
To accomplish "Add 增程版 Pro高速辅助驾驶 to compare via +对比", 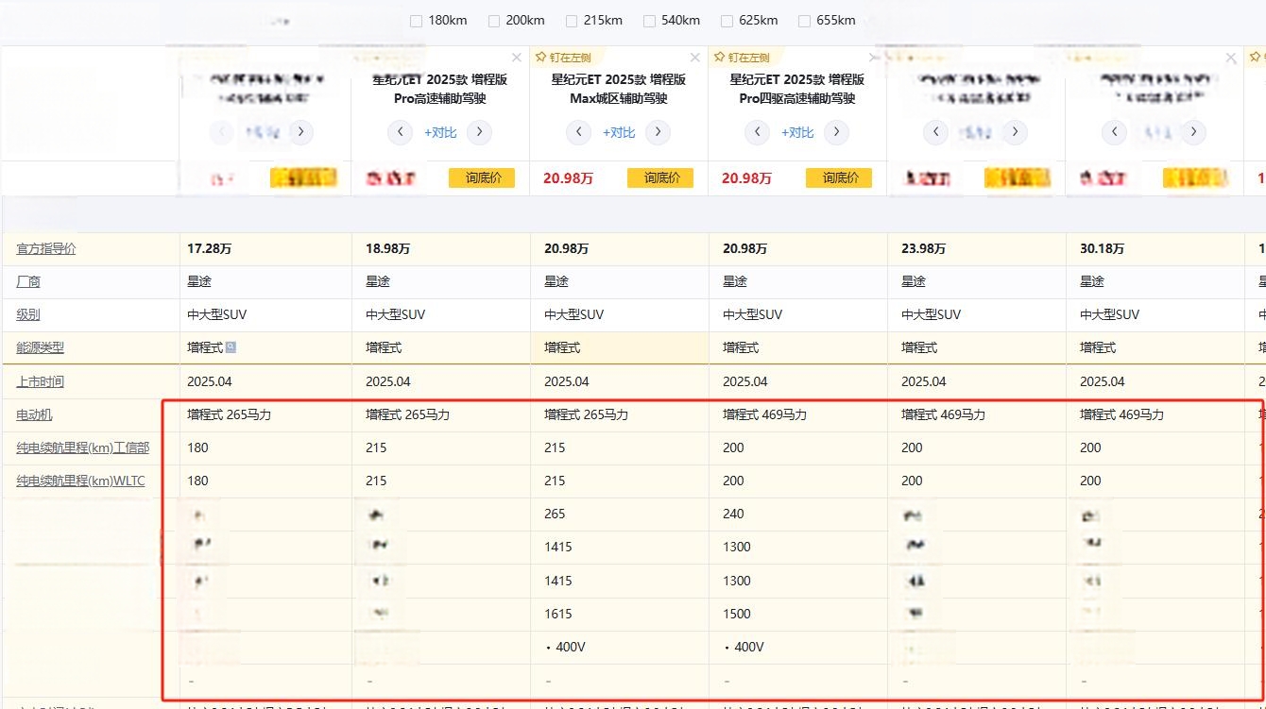I will pyautogui.click(x=440, y=132).
